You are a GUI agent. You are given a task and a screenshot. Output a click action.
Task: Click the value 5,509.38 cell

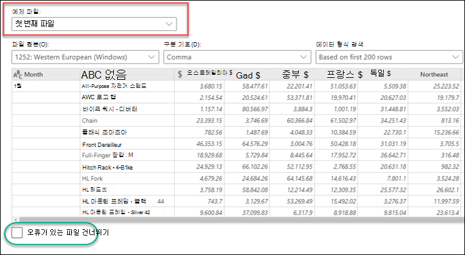pyautogui.click(x=383, y=86)
